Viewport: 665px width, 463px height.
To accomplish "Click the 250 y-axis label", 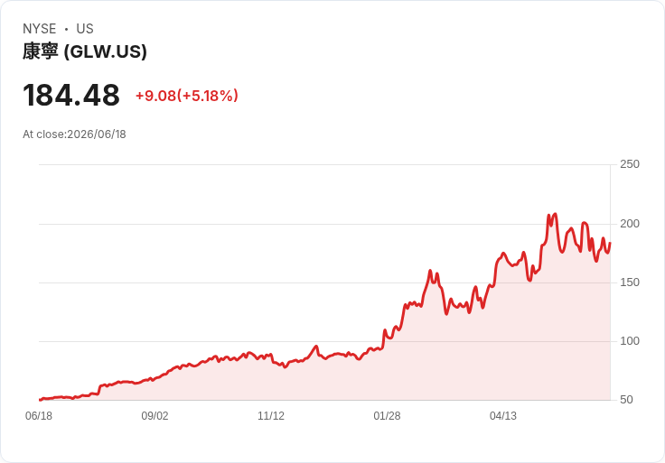I will pos(630,164).
